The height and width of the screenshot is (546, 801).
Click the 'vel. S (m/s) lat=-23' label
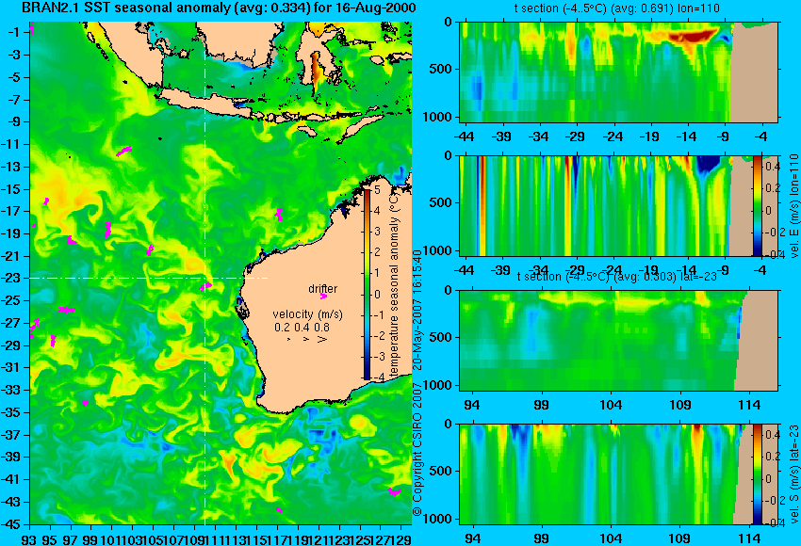point(793,474)
